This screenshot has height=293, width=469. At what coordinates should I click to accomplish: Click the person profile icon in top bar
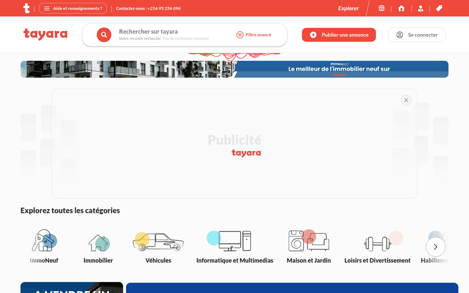[x=421, y=8]
